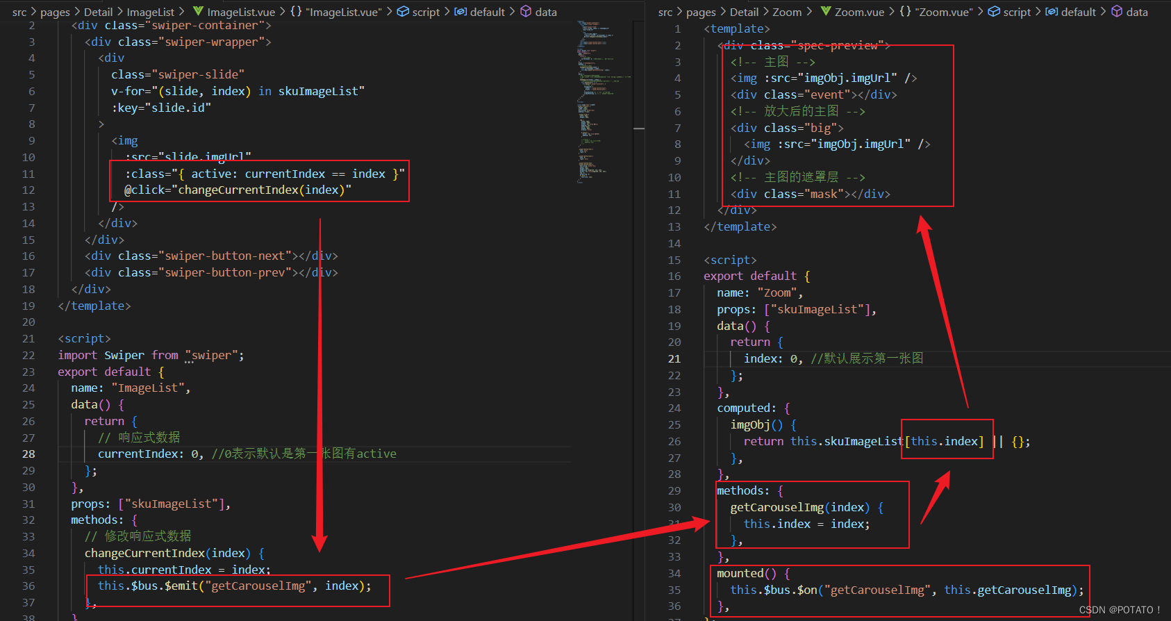This screenshot has height=621, width=1171.
Task: Open the {} "ImageList.vue" breadcrumb symbol
Action: [336, 12]
